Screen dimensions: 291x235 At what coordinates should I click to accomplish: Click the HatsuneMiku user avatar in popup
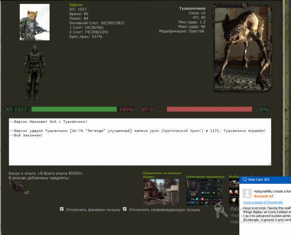247,192
